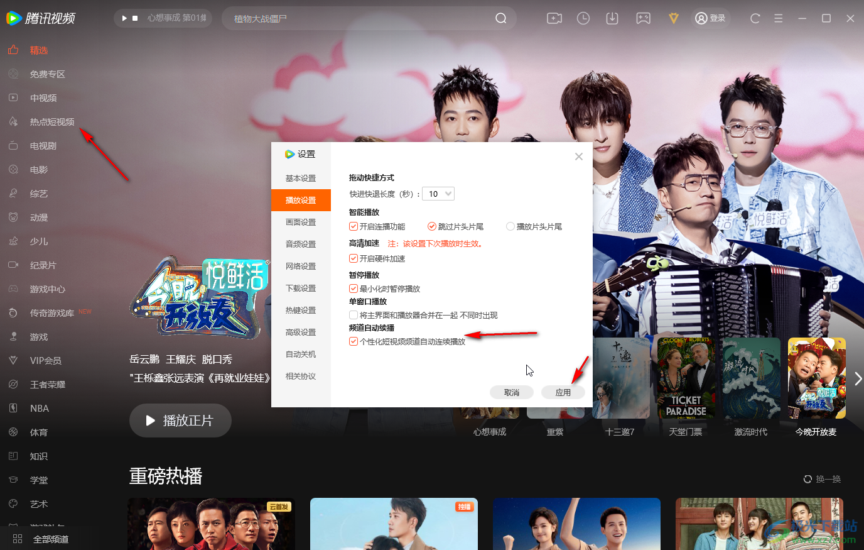
Task: Click the search magnifier icon
Action: tap(500, 18)
